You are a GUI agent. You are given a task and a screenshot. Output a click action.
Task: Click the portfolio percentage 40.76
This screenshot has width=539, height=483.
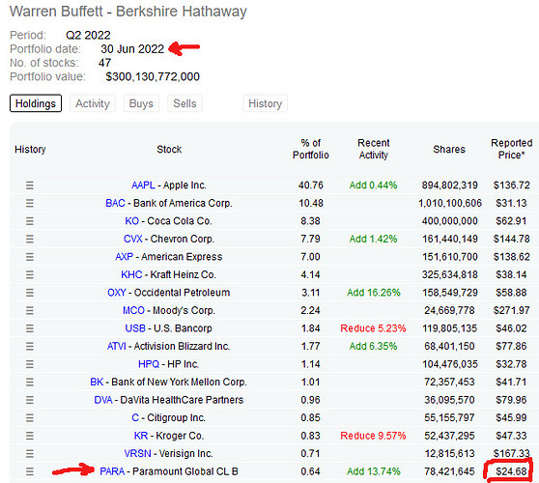(311, 185)
